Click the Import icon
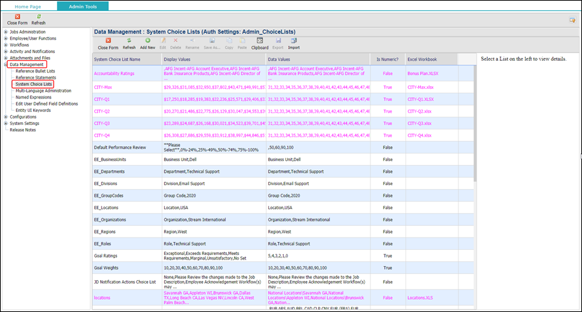Viewport: 582px width, 312px height. [294, 40]
